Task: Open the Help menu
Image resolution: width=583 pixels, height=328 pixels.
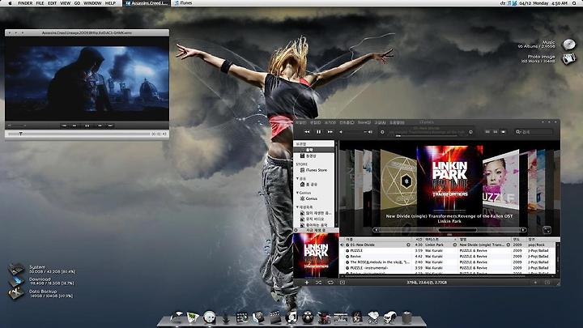Action: (110, 3)
